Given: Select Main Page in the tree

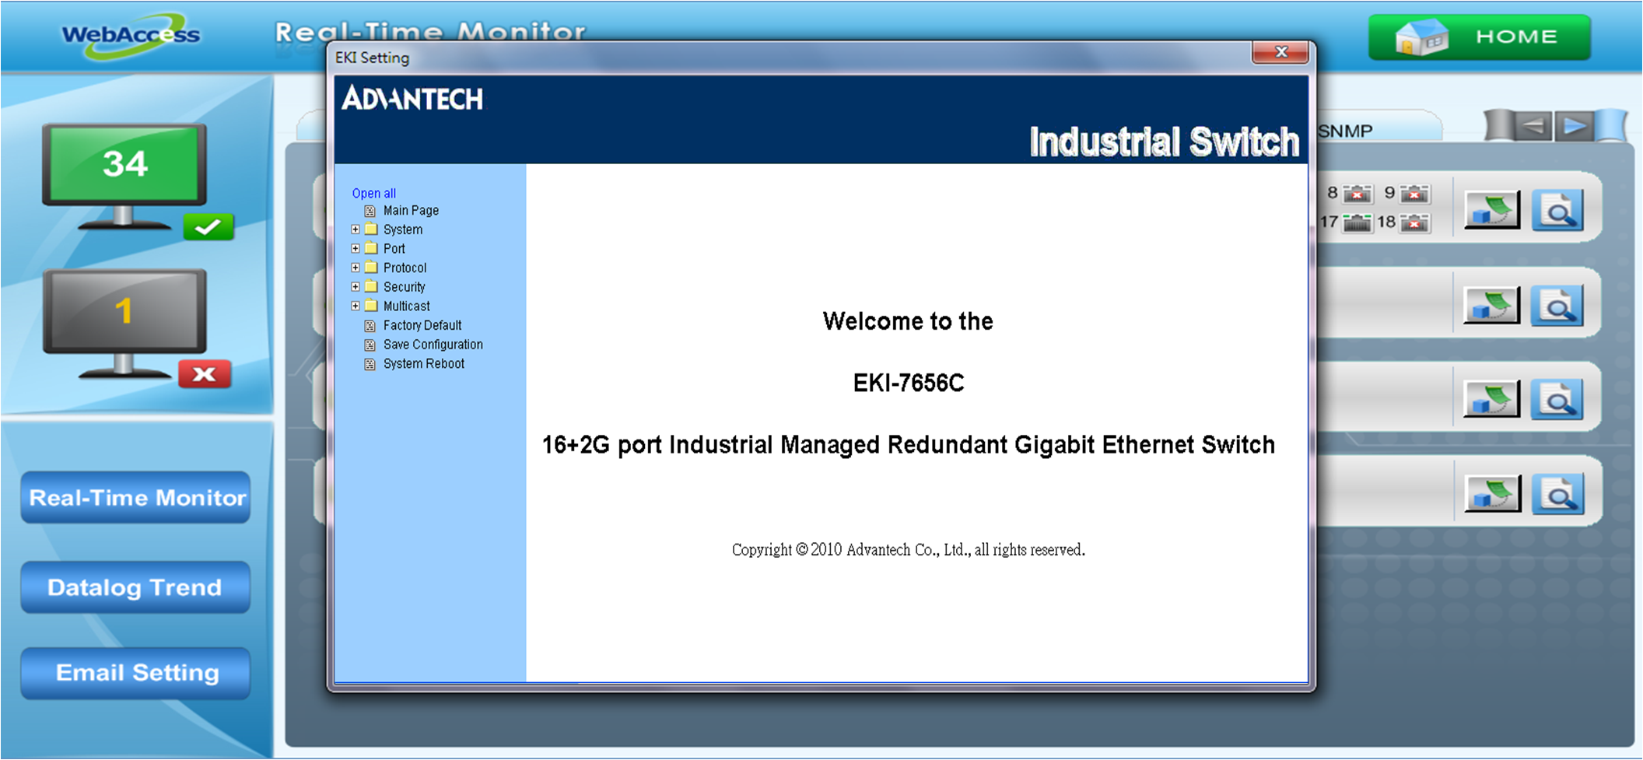Looking at the screenshot, I should click(x=411, y=211).
